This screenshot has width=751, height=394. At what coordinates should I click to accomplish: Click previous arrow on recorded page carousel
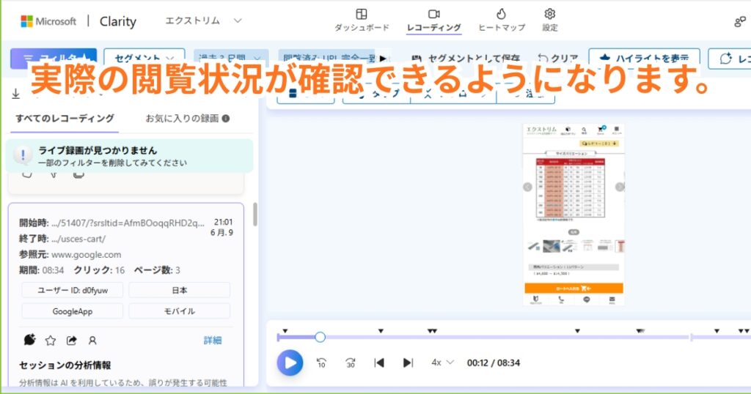pyautogui.click(x=527, y=187)
